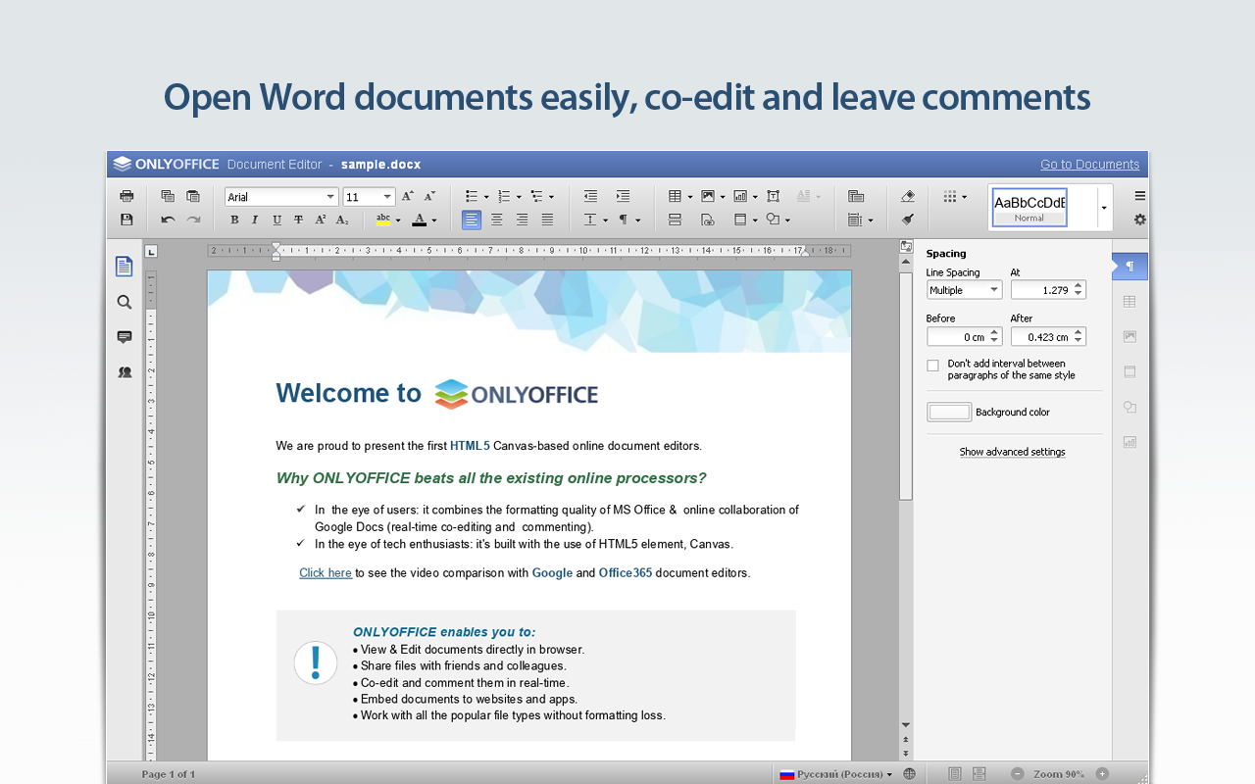Click the Print icon in toolbar
The height and width of the screenshot is (784, 1255).
pos(126,196)
